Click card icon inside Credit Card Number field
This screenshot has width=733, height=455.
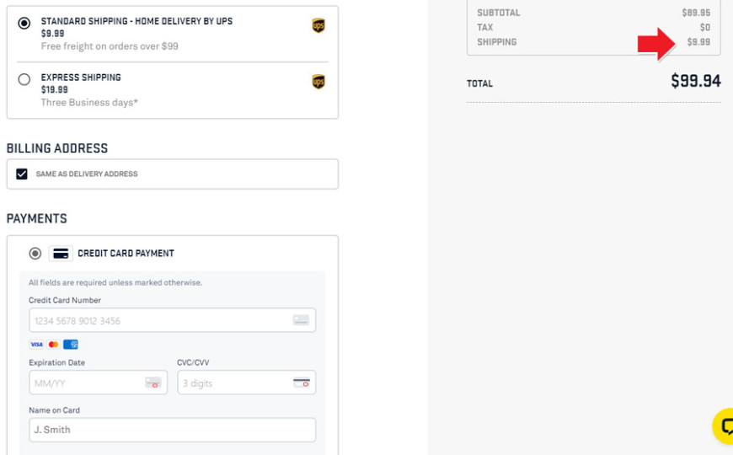(301, 320)
